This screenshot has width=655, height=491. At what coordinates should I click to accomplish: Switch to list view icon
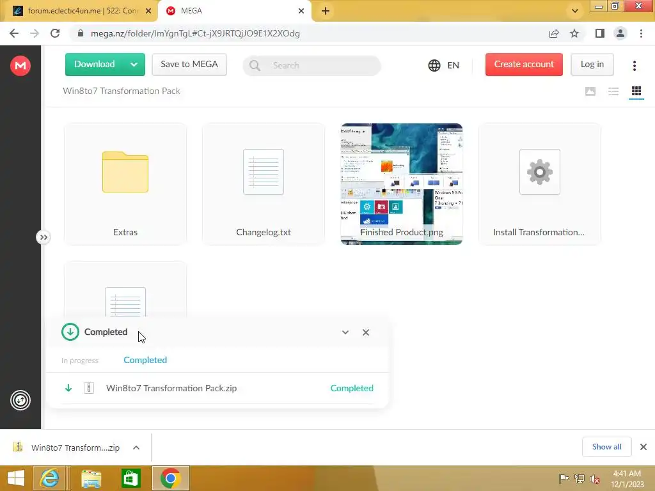click(613, 91)
